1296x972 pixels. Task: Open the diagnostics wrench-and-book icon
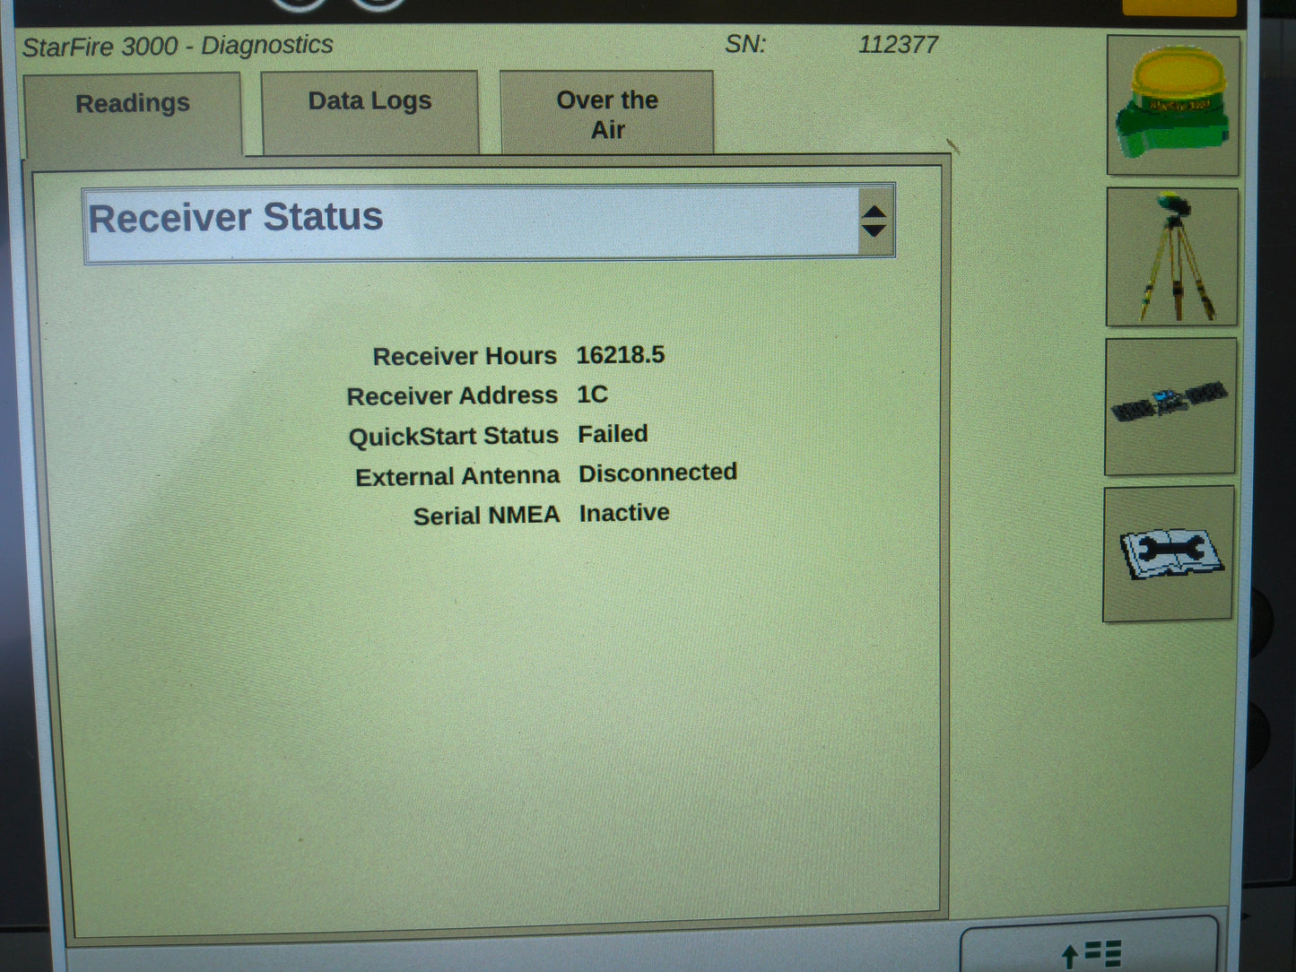click(x=1168, y=554)
